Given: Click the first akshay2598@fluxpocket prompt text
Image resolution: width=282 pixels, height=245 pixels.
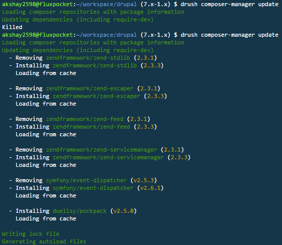Looking at the screenshot, I should point(37,4).
